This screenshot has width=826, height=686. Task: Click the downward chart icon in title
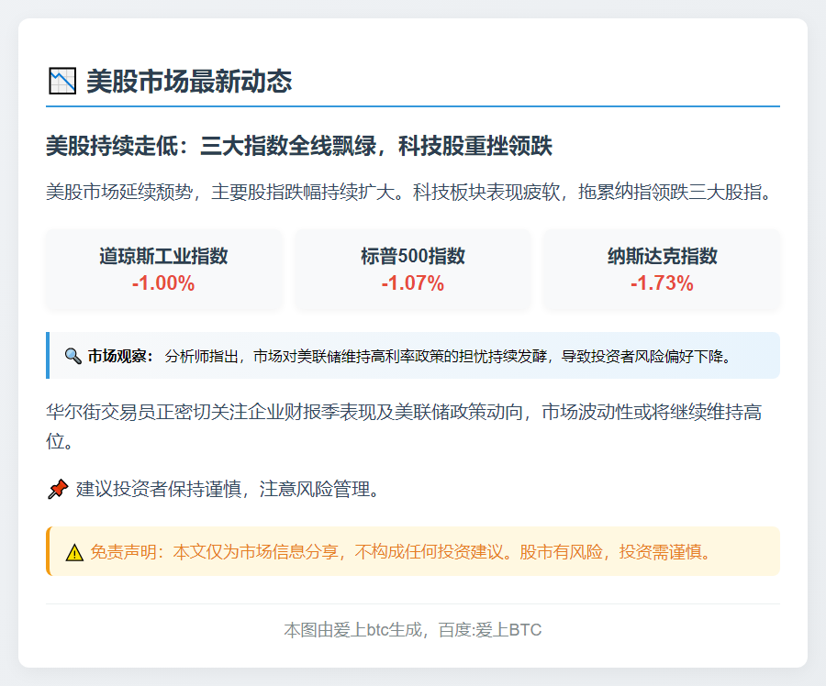tap(61, 81)
